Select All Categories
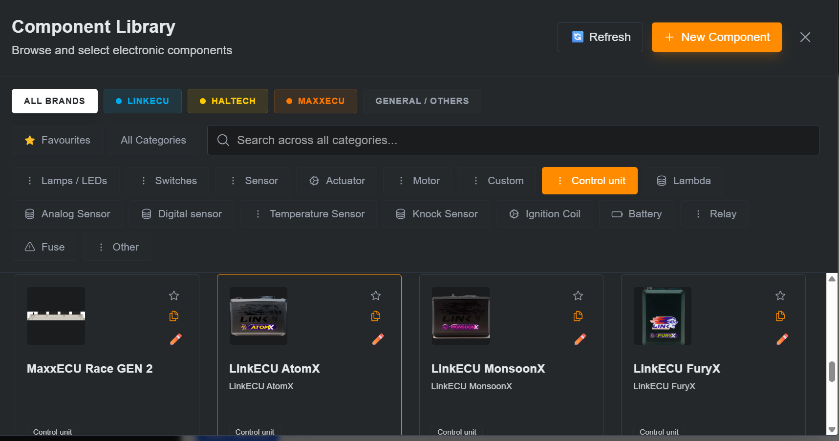 point(153,140)
